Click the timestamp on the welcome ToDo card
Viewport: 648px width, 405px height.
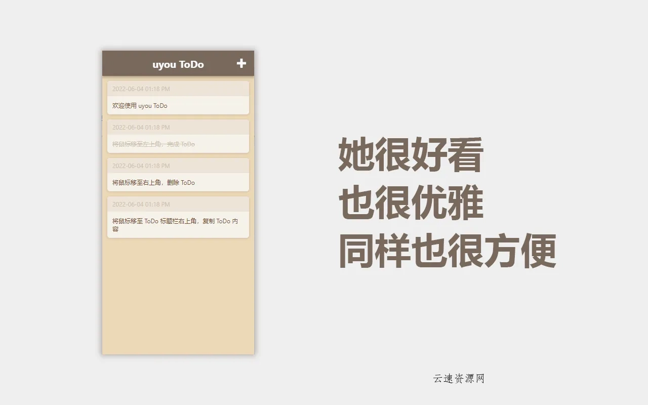tap(134, 89)
